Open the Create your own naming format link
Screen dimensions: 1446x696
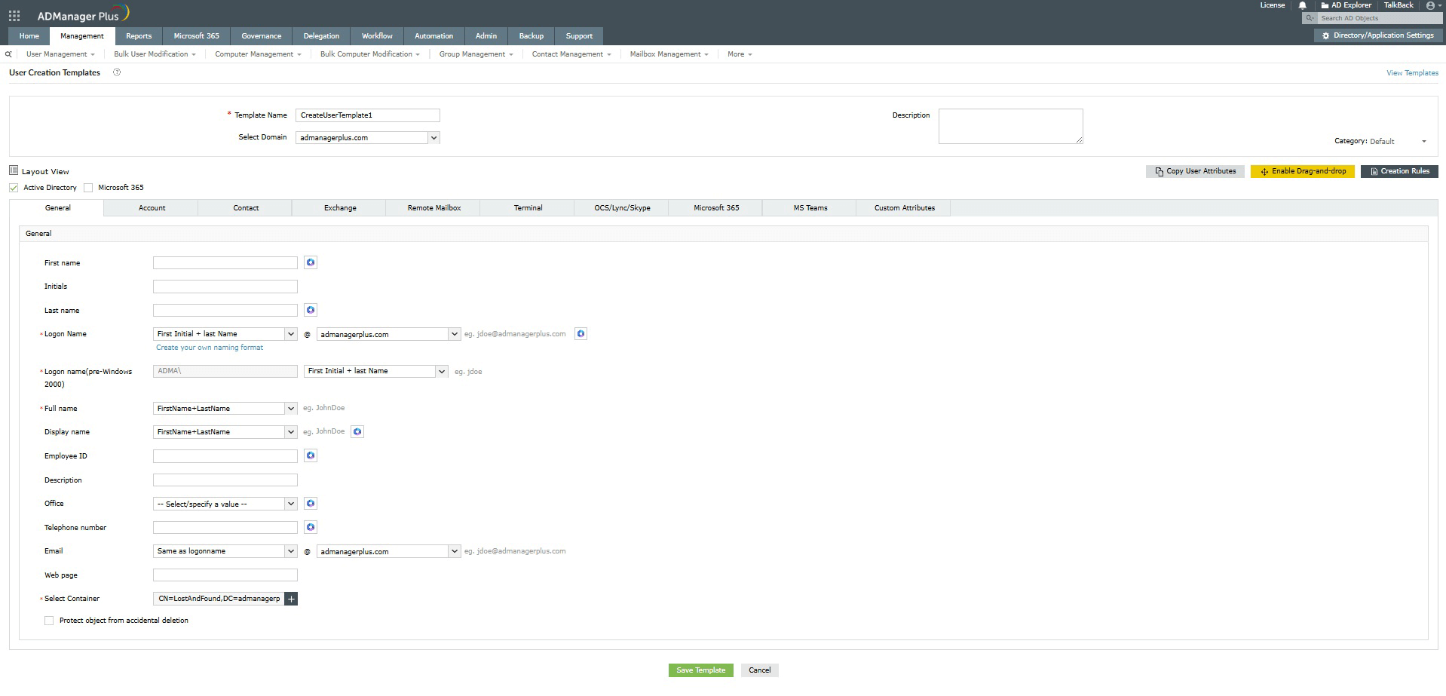pos(209,347)
